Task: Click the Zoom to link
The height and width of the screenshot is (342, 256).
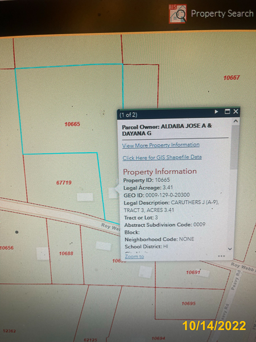Action: click(134, 256)
